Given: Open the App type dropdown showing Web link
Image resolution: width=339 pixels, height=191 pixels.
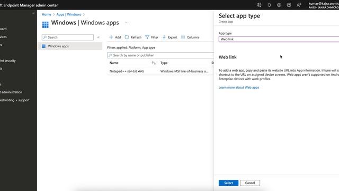Looking at the screenshot, I should (279, 39).
